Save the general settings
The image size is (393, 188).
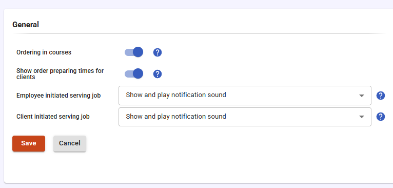click(x=29, y=143)
